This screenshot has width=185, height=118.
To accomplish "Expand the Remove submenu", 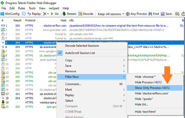I will 92,71.
